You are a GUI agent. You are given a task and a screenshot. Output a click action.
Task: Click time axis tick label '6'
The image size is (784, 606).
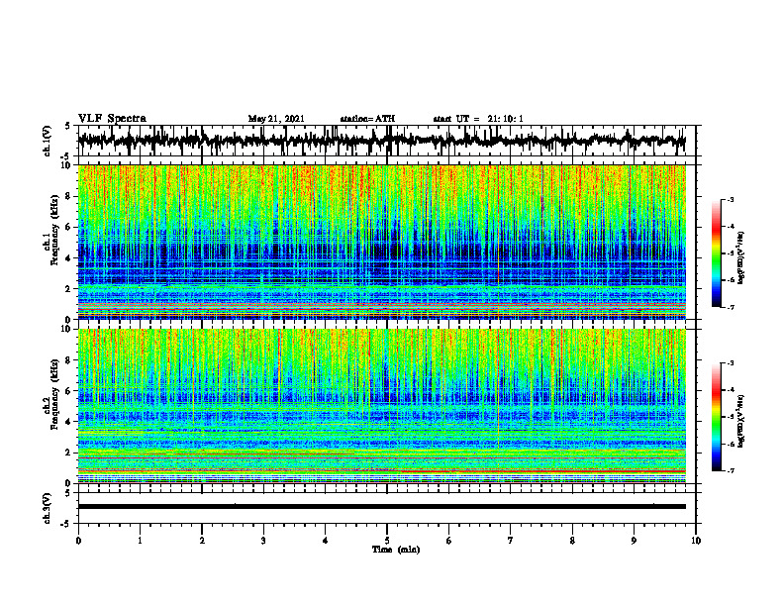coord(449,541)
